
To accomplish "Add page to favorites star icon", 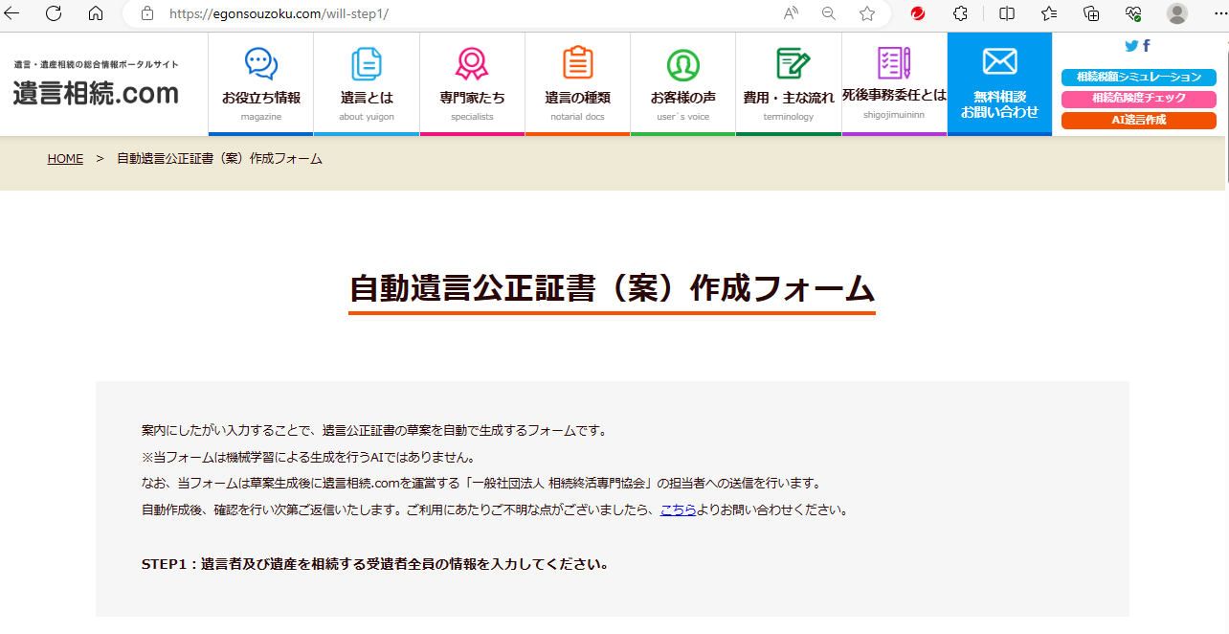I will [867, 13].
